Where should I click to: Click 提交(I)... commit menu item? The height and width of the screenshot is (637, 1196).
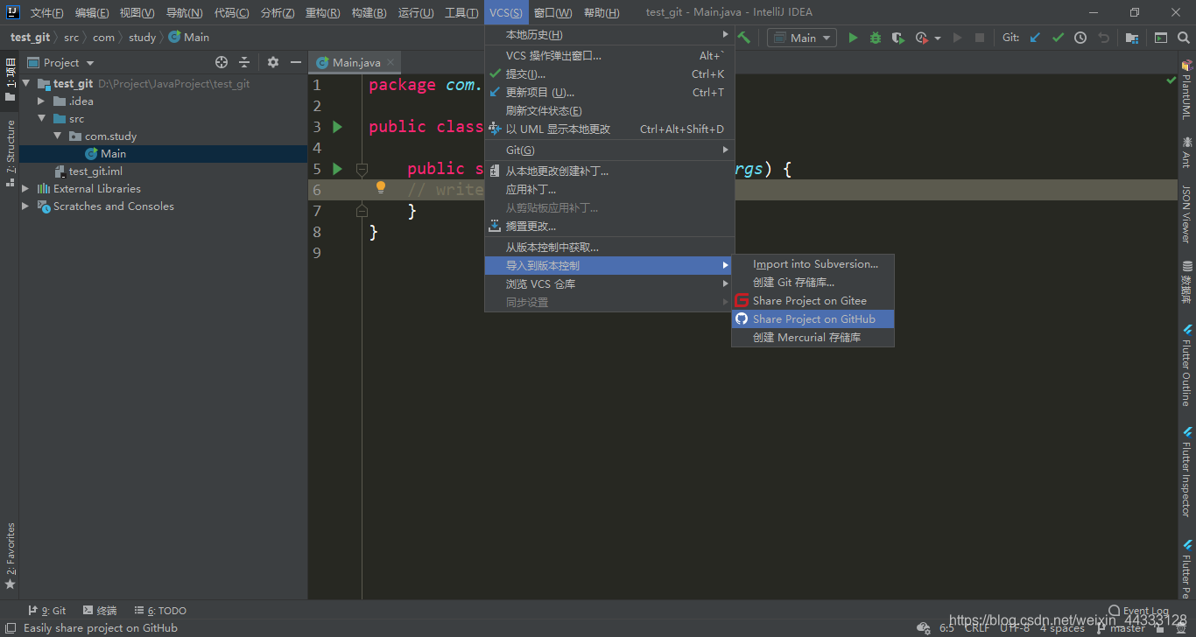point(609,74)
